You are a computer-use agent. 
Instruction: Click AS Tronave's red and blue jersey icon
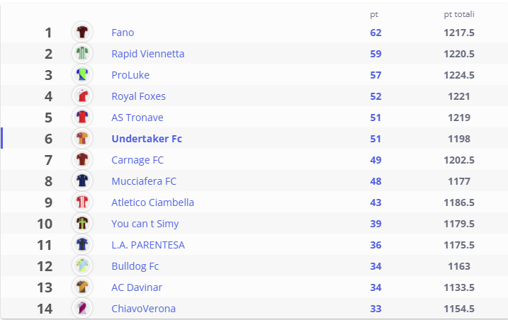click(82, 117)
